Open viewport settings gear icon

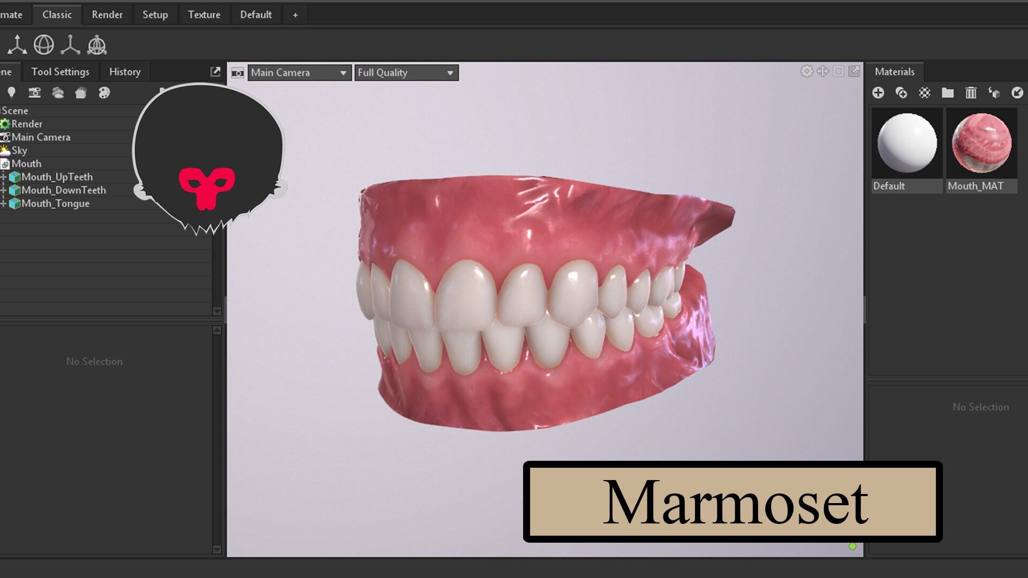tap(806, 71)
